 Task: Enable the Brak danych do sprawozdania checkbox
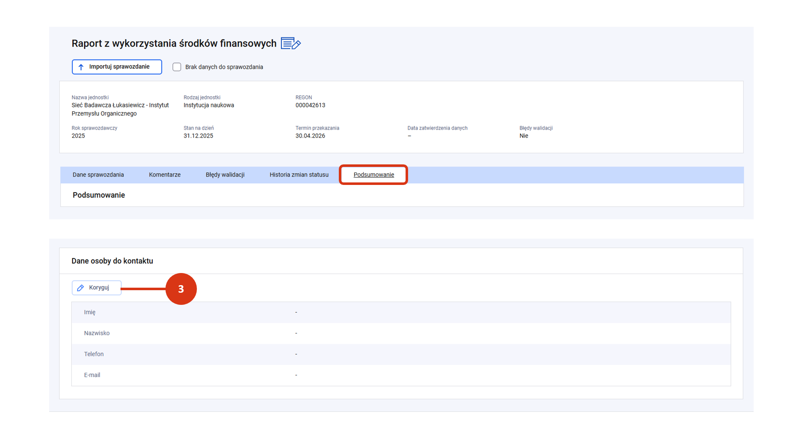(x=177, y=67)
